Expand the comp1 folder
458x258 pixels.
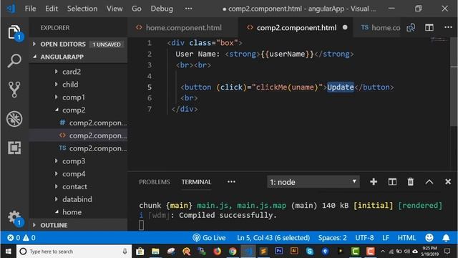74,97
